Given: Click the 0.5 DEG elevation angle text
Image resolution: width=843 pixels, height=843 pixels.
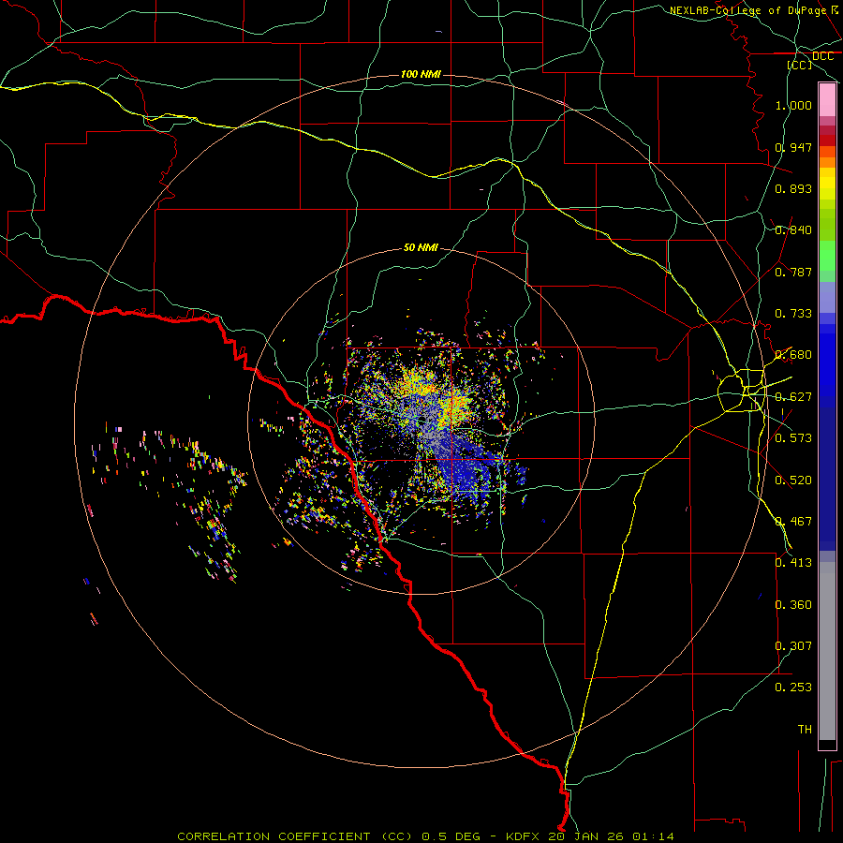Looking at the screenshot, I should click(x=452, y=836).
